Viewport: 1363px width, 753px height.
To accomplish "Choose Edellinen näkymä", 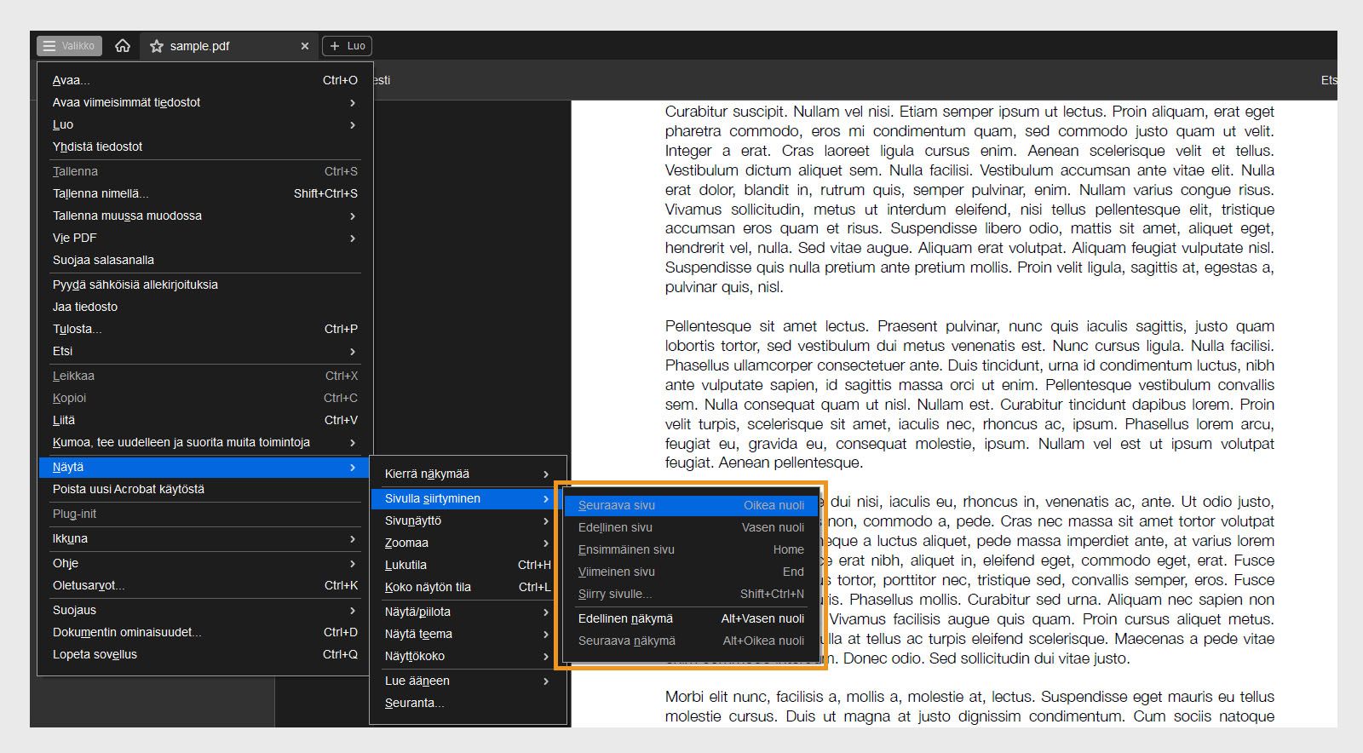I will click(691, 618).
